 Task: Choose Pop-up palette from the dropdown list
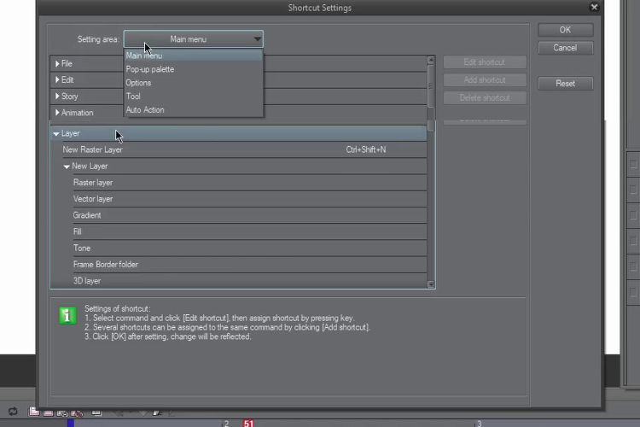click(194, 69)
